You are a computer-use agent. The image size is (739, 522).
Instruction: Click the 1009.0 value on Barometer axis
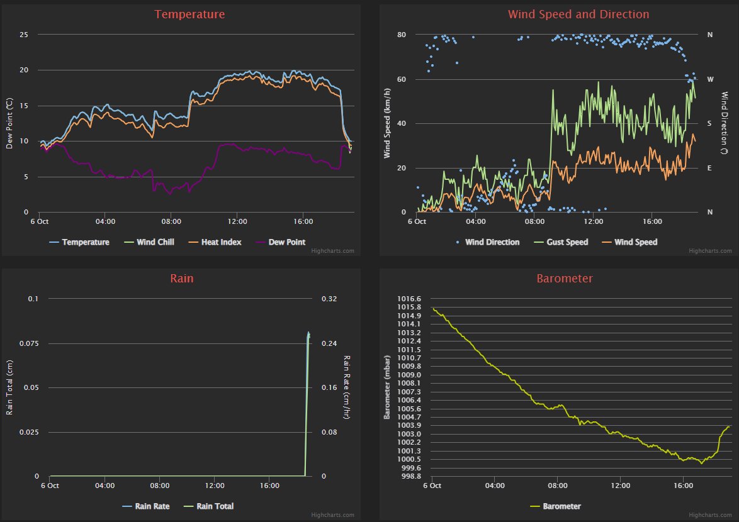409,375
